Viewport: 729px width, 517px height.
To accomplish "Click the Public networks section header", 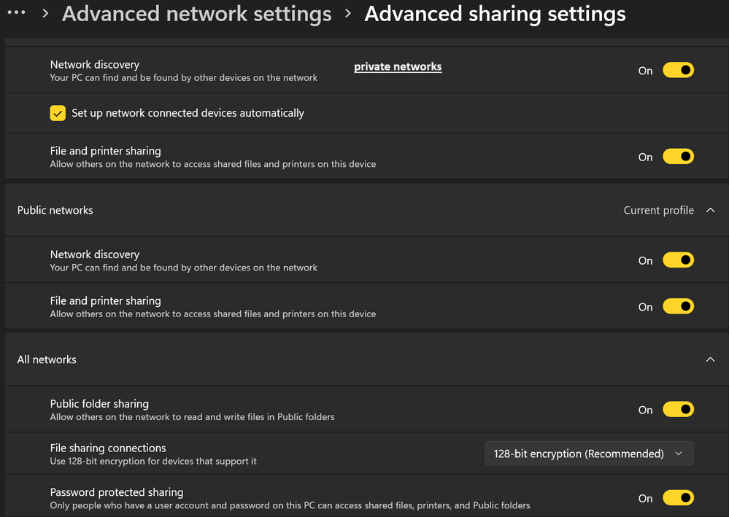I will click(366, 211).
